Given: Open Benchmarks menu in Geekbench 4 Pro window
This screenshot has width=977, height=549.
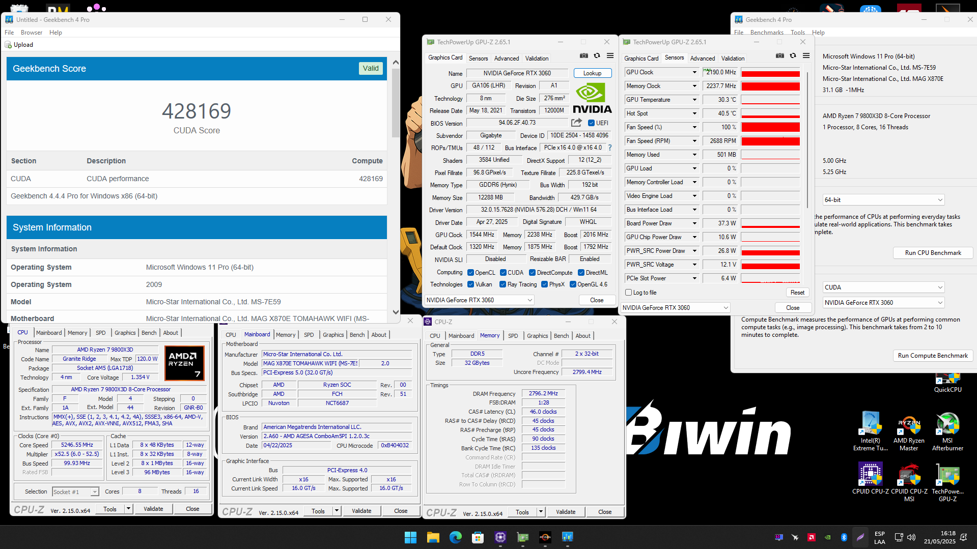Looking at the screenshot, I should pos(767,33).
